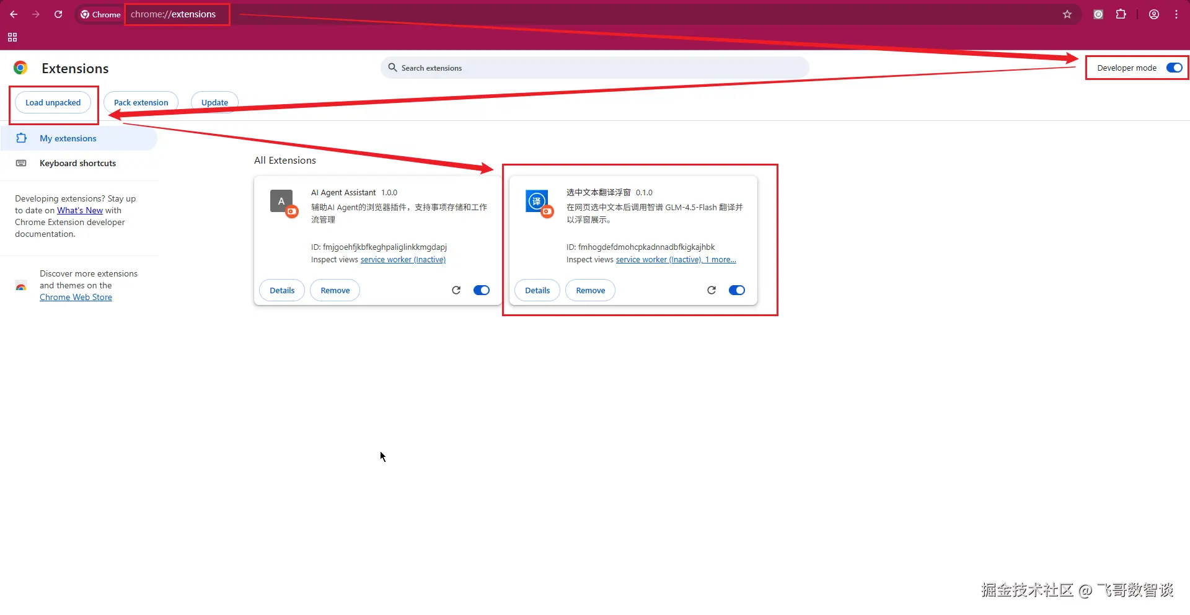This screenshot has width=1190, height=615.
Task: Click the Pack extension button
Action: pyautogui.click(x=141, y=102)
